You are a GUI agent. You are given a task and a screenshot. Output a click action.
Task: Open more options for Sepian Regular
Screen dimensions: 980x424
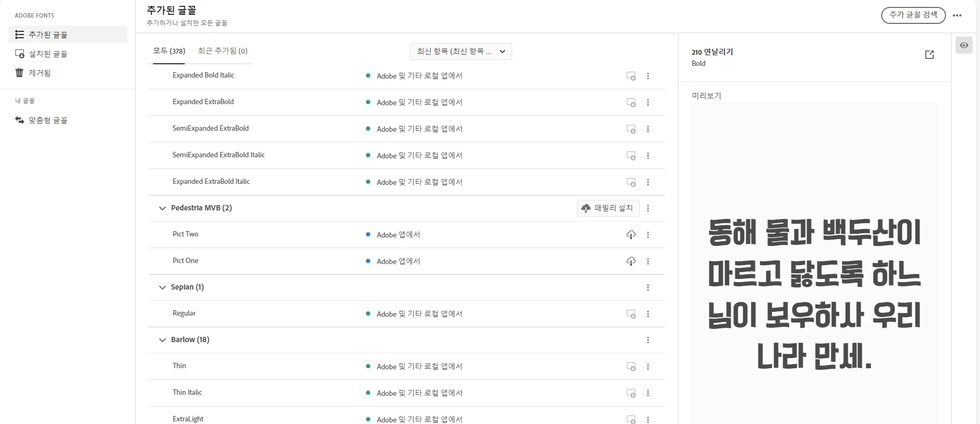coord(648,314)
